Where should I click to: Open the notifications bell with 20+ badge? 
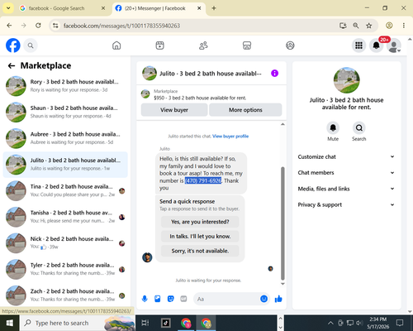pos(376,46)
